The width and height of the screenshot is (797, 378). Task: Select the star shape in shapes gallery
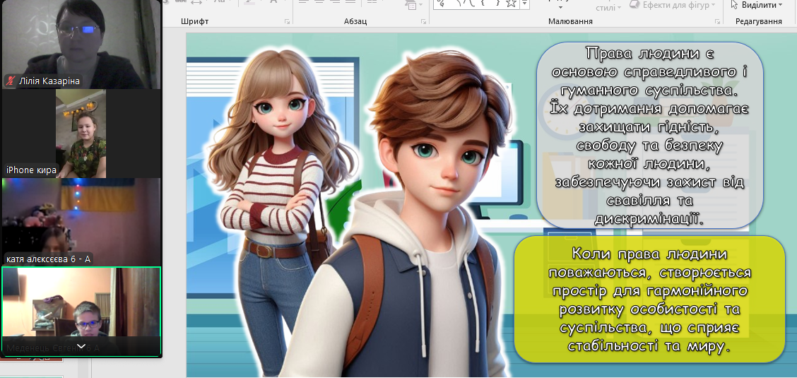511,4
